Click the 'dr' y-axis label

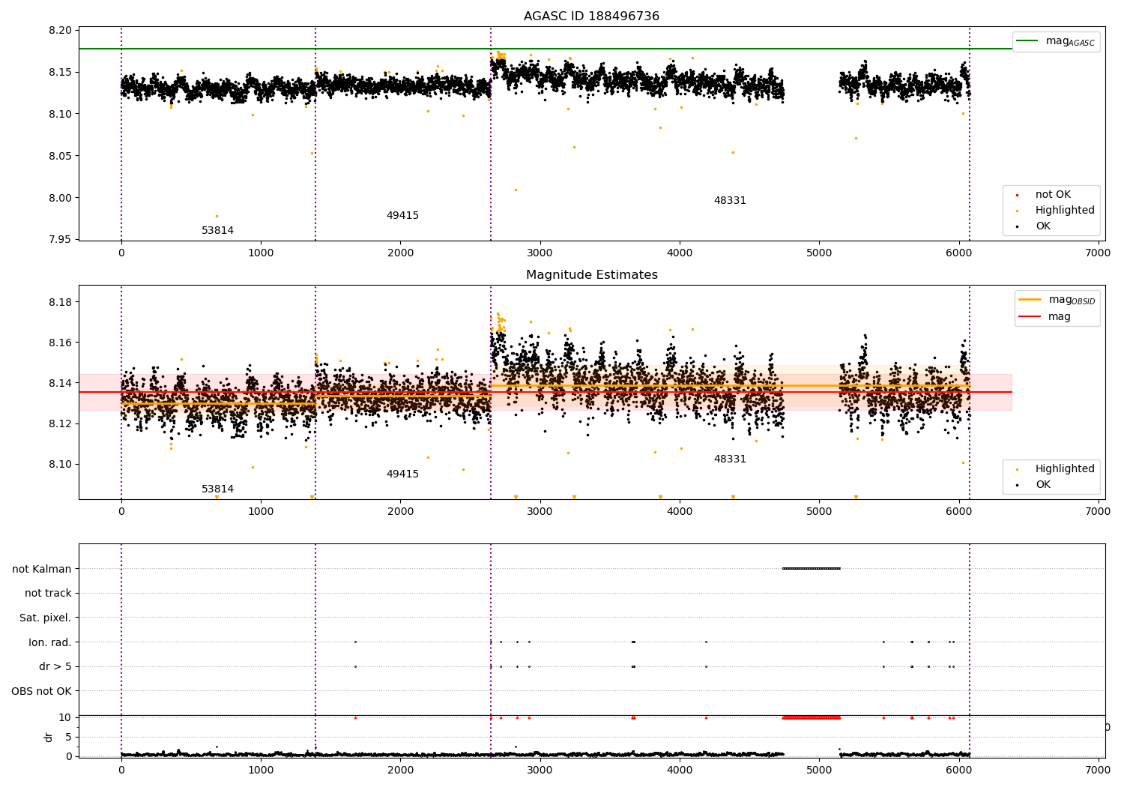(x=49, y=738)
